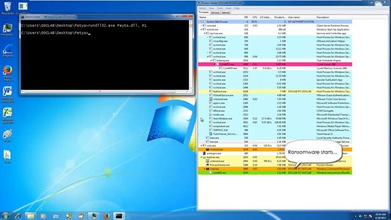Click the rundll32.exe process icon

(x=211, y=172)
